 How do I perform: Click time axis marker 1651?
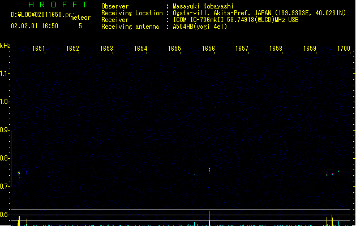pyautogui.click(x=38, y=49)
